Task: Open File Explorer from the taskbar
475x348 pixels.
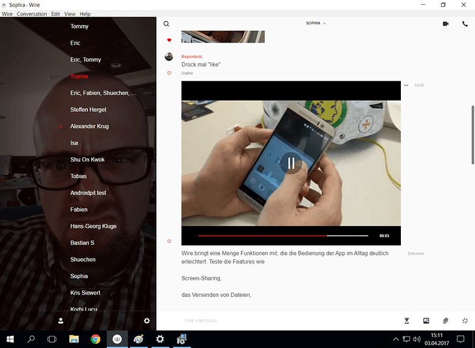Action: (73, 339)
